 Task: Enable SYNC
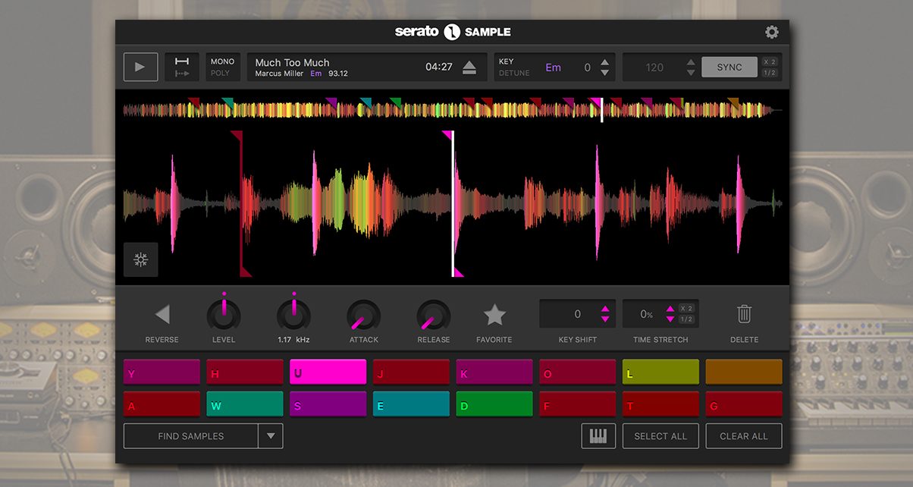[729, 67]
